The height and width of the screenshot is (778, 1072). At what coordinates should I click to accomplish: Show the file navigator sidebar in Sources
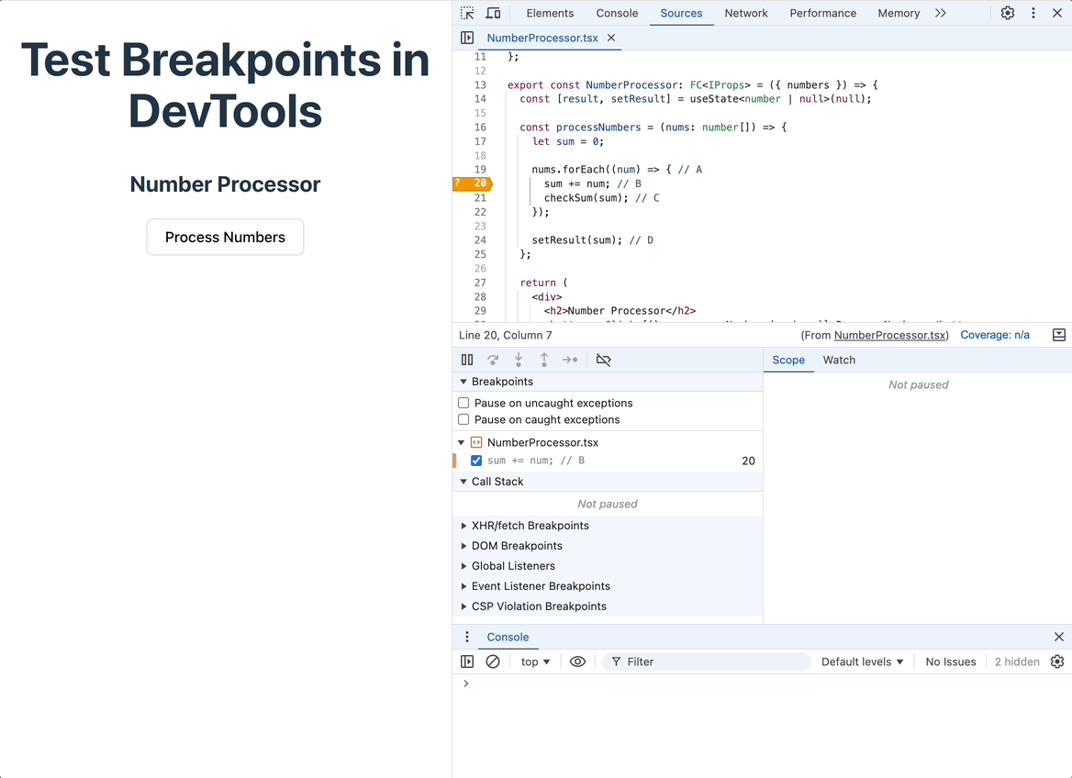pyautogui.click(x=467, y=38)
